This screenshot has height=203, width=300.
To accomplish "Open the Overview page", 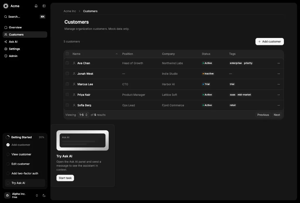I will point(25,27).
